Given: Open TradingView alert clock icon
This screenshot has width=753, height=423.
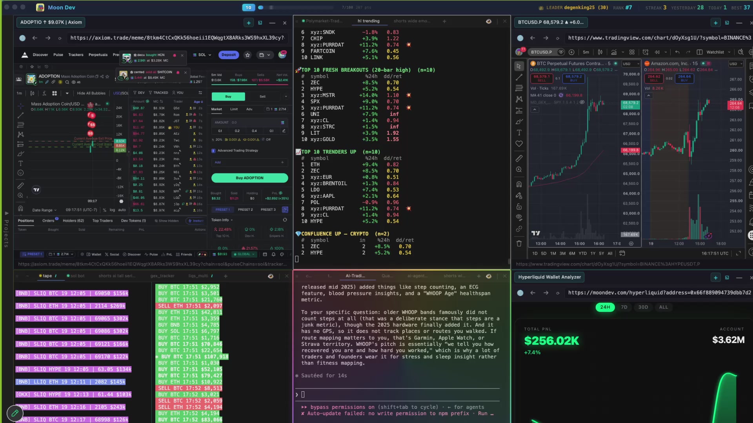Looking at the screenshot, I should 646,52.
